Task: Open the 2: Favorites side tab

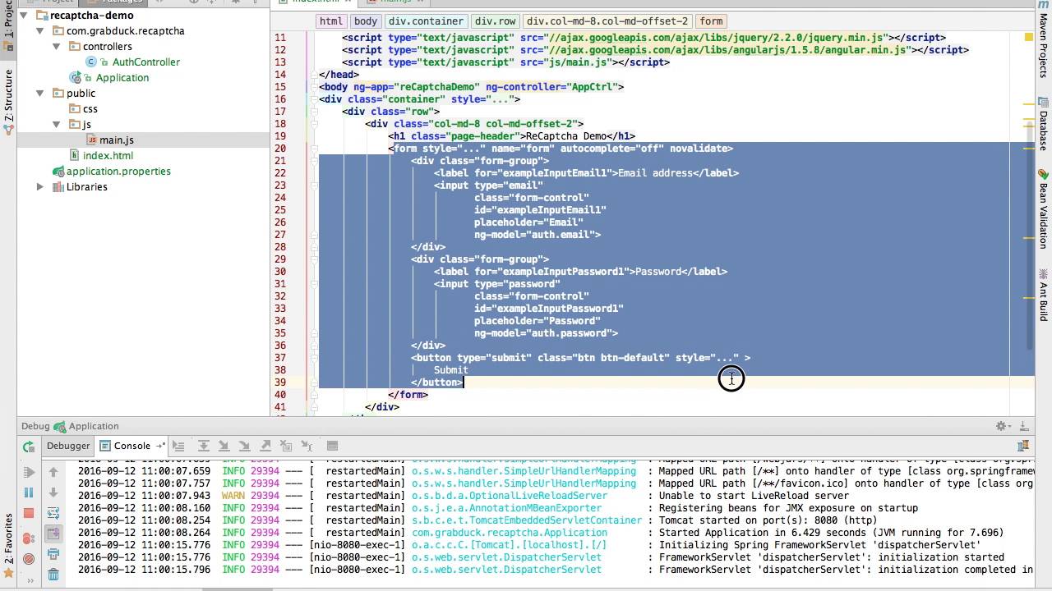Action: [8, 538]
